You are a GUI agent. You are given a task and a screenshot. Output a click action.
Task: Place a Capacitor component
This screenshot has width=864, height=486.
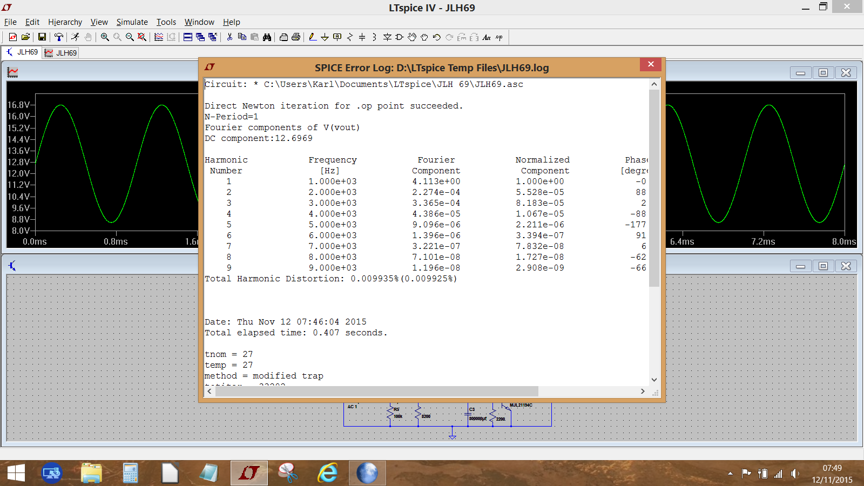362,37
